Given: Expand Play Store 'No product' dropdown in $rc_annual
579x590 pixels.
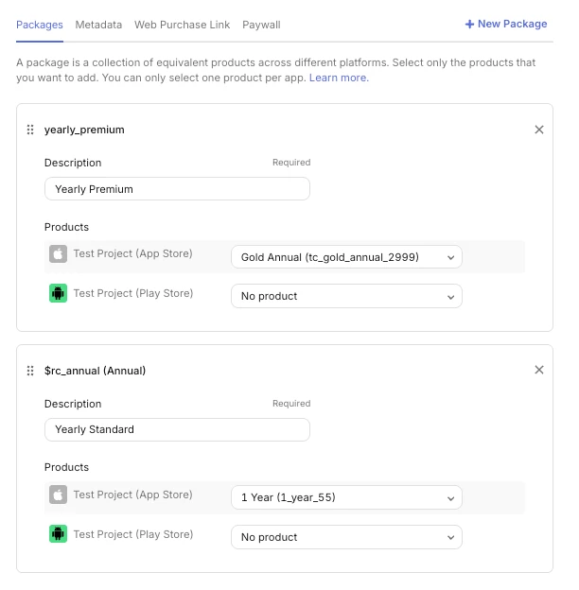Looking at the screenshot, I should tap(346, 537).
